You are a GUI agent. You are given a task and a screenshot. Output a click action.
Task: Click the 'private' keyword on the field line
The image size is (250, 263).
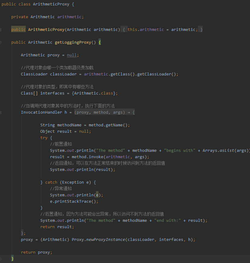coord(20,17)
